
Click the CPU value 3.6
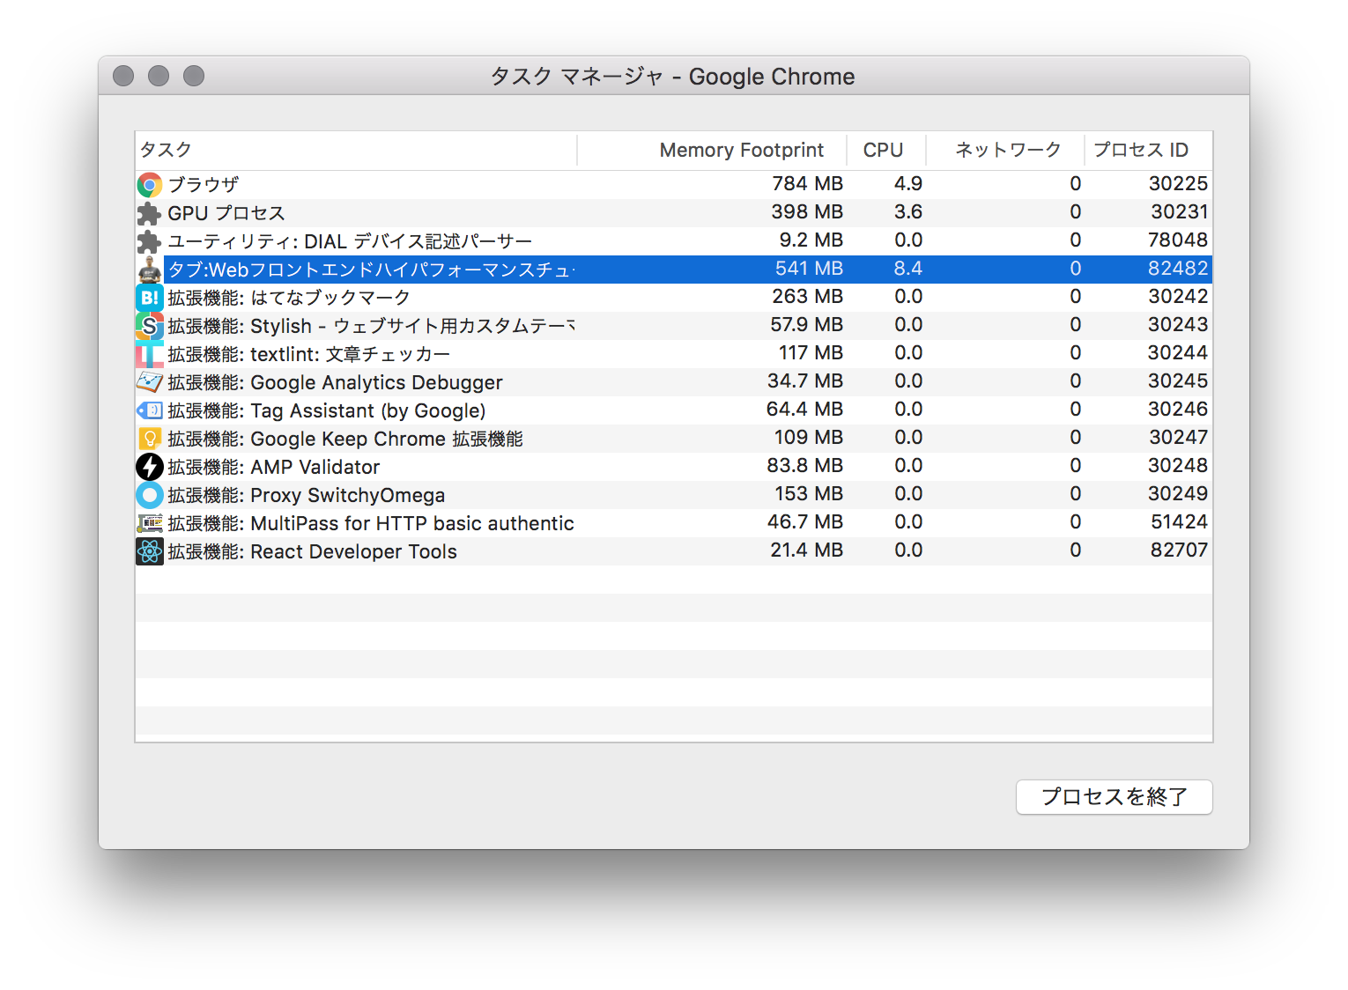908,212
